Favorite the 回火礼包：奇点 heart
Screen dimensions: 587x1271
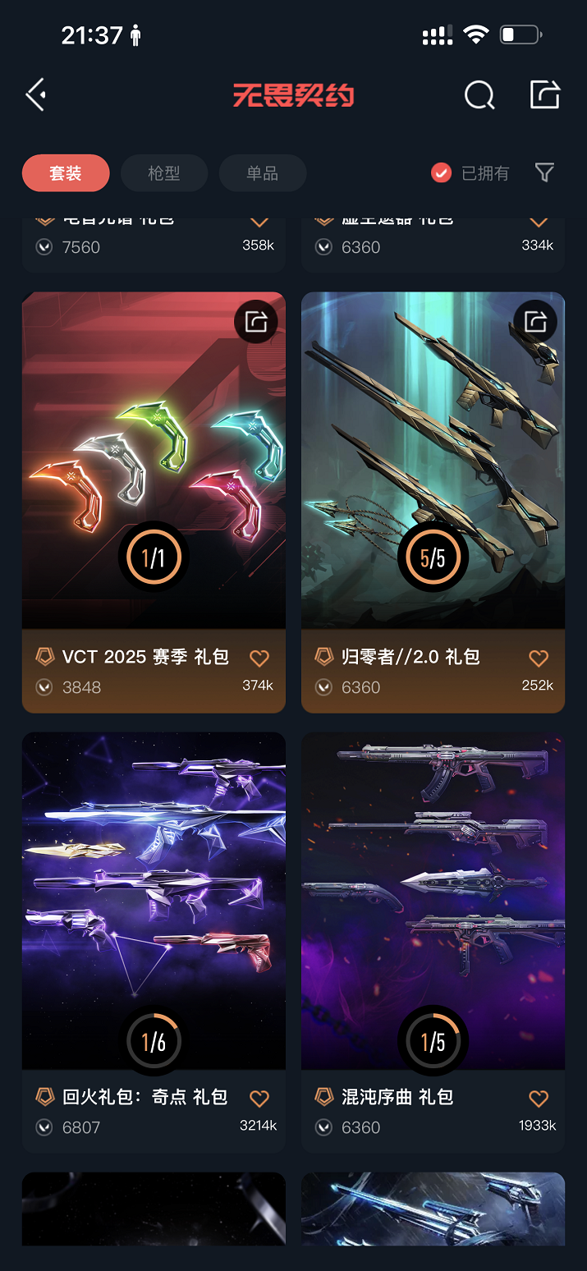pos(259,1098)
